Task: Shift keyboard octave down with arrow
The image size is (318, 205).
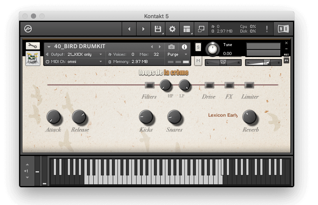Action: (28, 178)
